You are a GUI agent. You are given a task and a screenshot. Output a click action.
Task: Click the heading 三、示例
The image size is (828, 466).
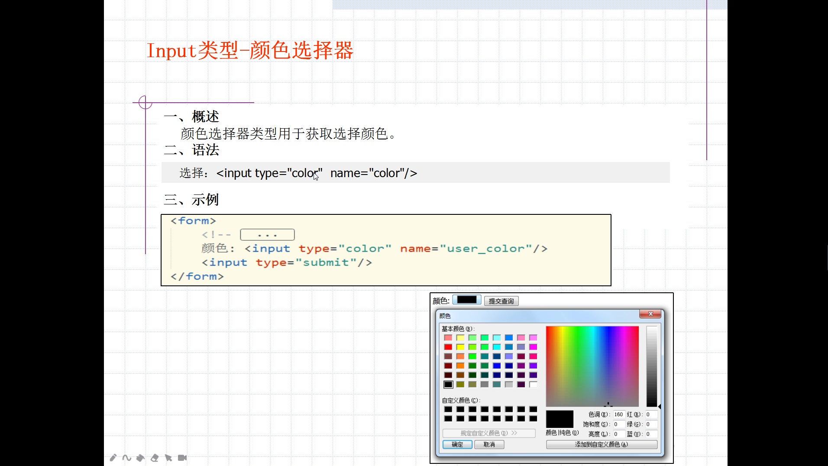tap(191, 200)
